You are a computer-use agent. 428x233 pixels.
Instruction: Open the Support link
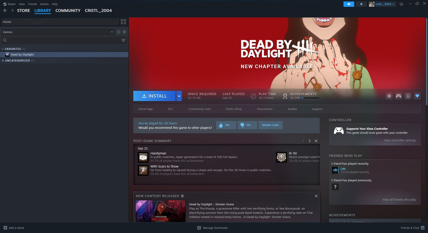pos(317,109)
